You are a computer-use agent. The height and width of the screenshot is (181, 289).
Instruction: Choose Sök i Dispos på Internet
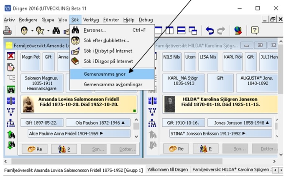point(112,61)
